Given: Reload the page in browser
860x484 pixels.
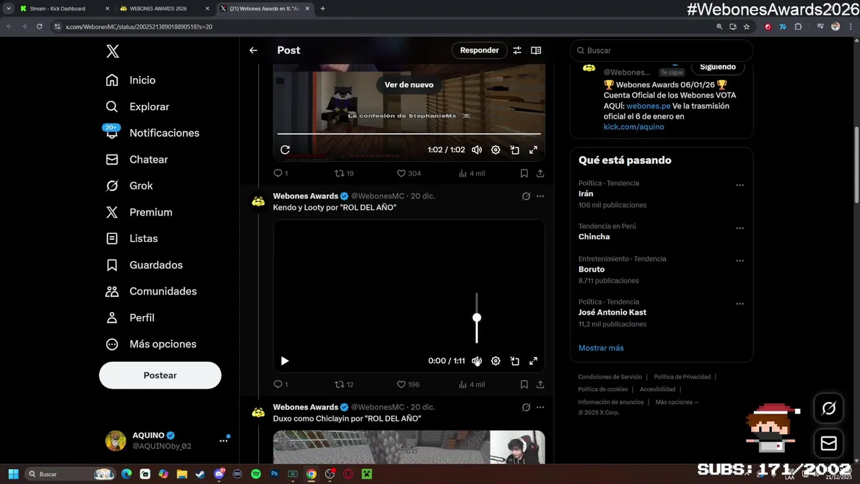Looking at the screenshot, I should tap(39, 27).
